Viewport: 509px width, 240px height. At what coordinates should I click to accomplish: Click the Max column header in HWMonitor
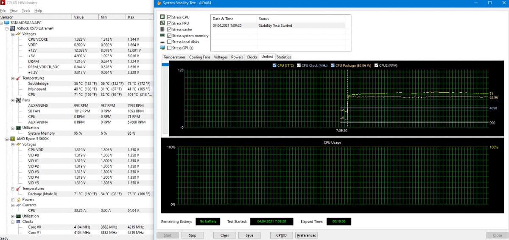[x=139, y=17]
